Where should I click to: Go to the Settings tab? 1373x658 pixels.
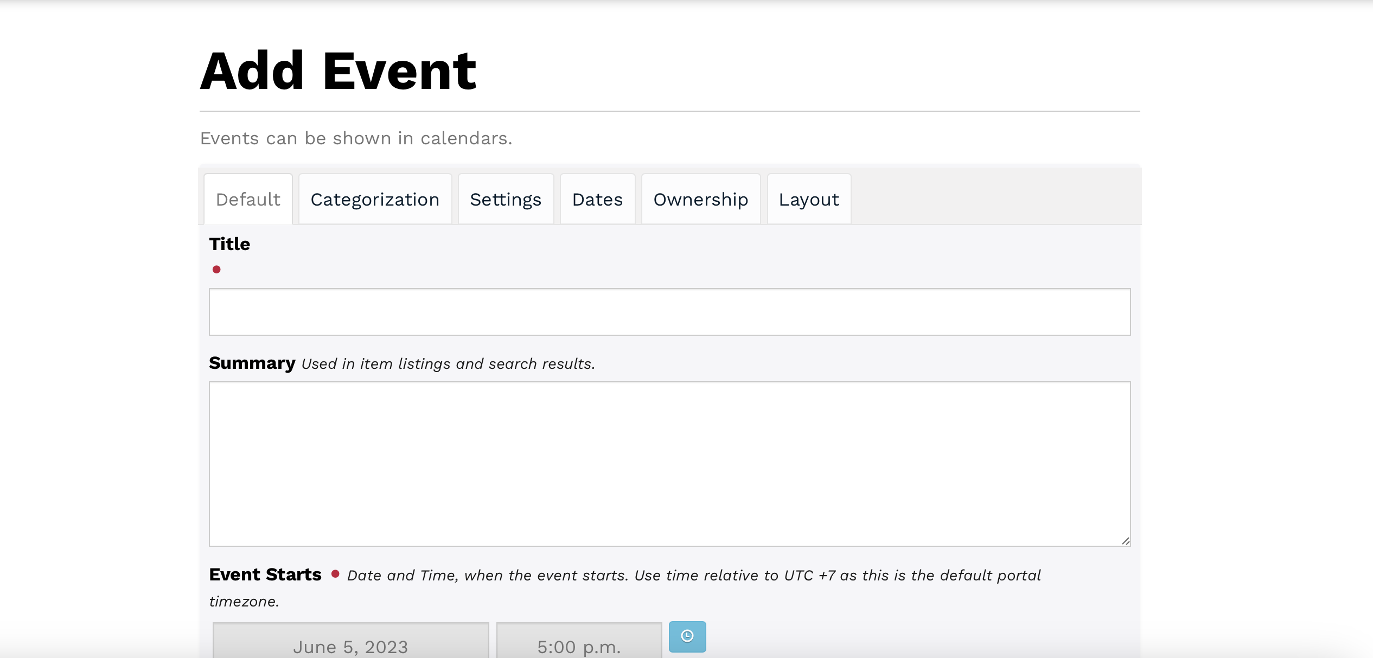(506, 200)
